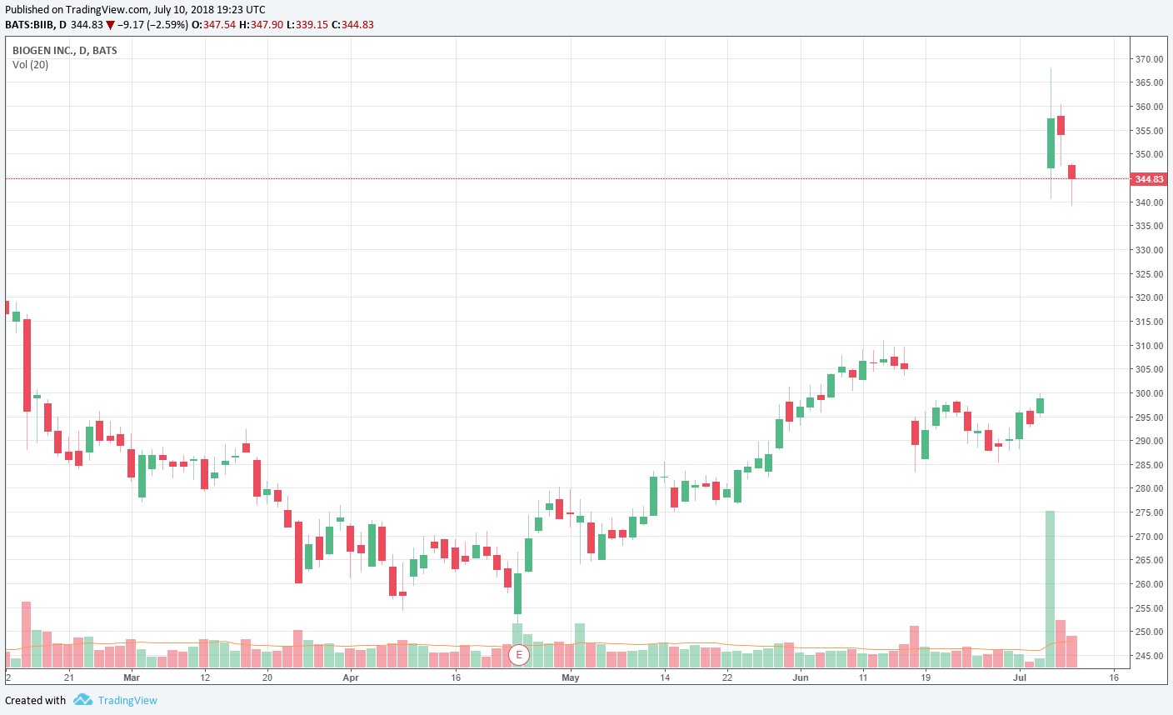Click the large green gap-up candle
This screenshot has height=715, width=1173.
click(1051, 143)
